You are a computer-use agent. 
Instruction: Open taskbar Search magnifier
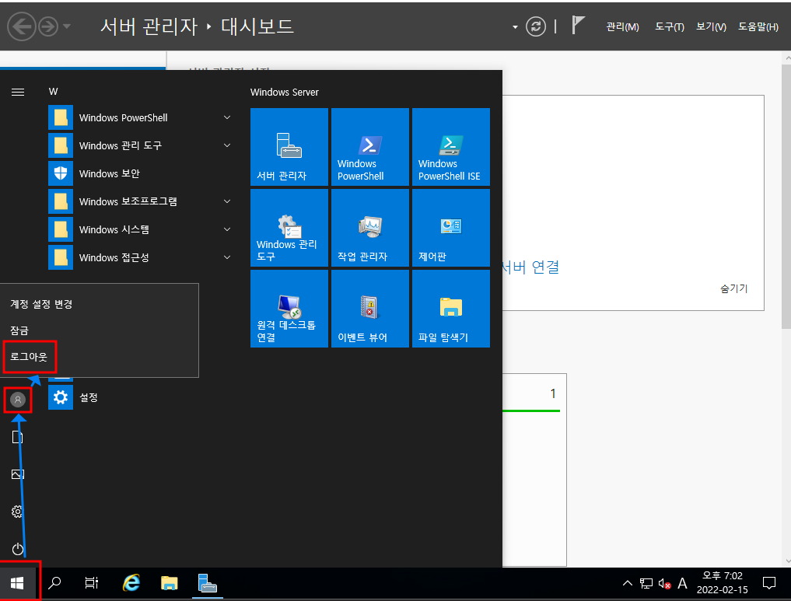[x=54, y=583]
